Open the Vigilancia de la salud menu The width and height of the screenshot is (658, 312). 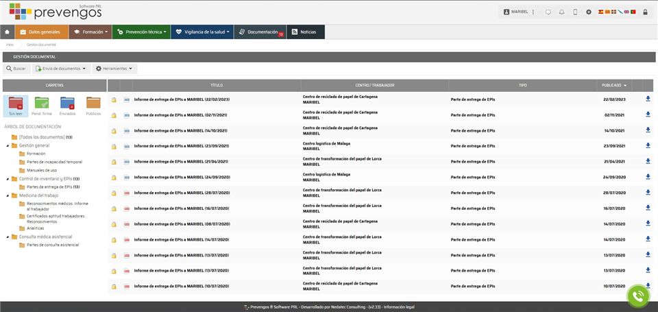pyautogui.click(x=202, y=32)
